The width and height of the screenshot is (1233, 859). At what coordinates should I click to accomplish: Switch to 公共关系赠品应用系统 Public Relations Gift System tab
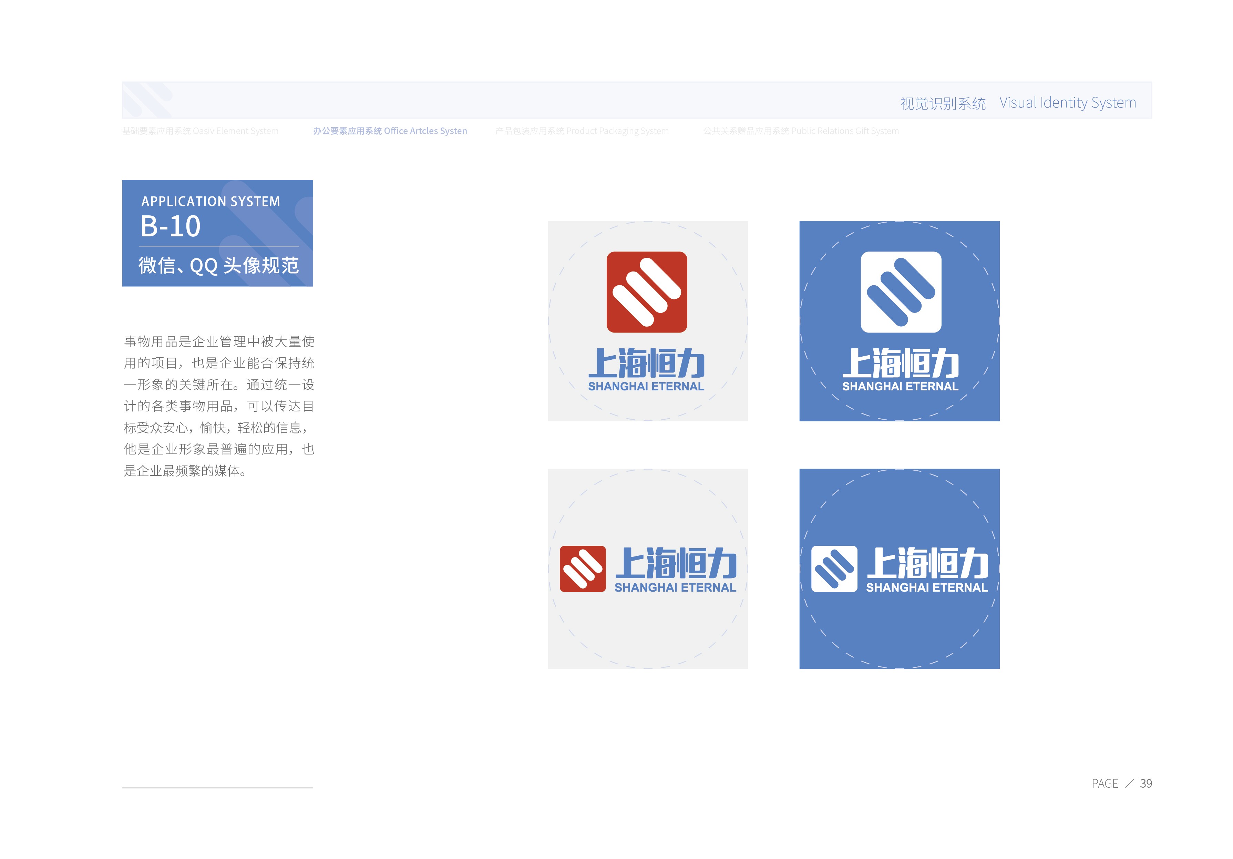click(801, 131)
